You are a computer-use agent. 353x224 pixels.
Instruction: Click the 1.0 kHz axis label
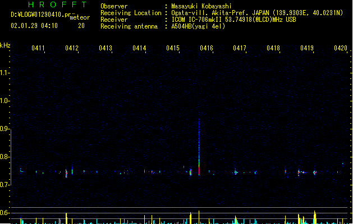tap(4, 101)
